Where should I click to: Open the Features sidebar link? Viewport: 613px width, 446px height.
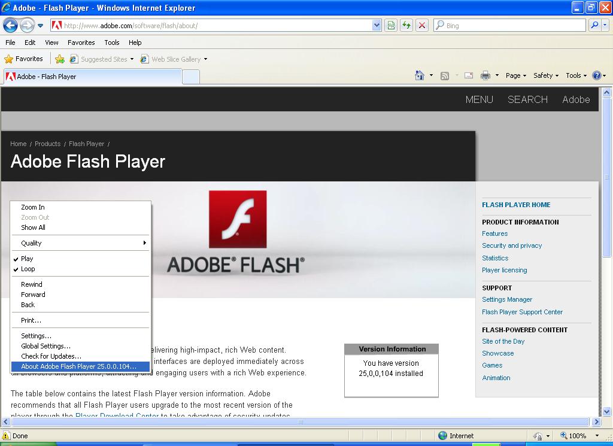[494, 233]
